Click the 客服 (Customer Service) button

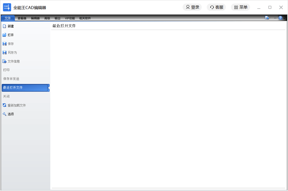point(216,7)
